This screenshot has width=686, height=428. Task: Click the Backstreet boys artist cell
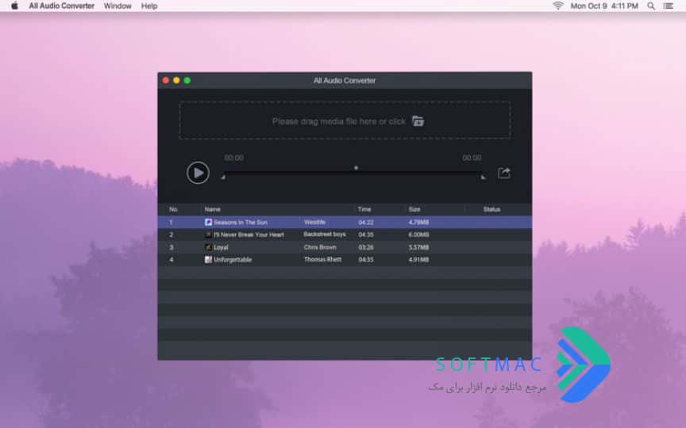click(325, 235)
